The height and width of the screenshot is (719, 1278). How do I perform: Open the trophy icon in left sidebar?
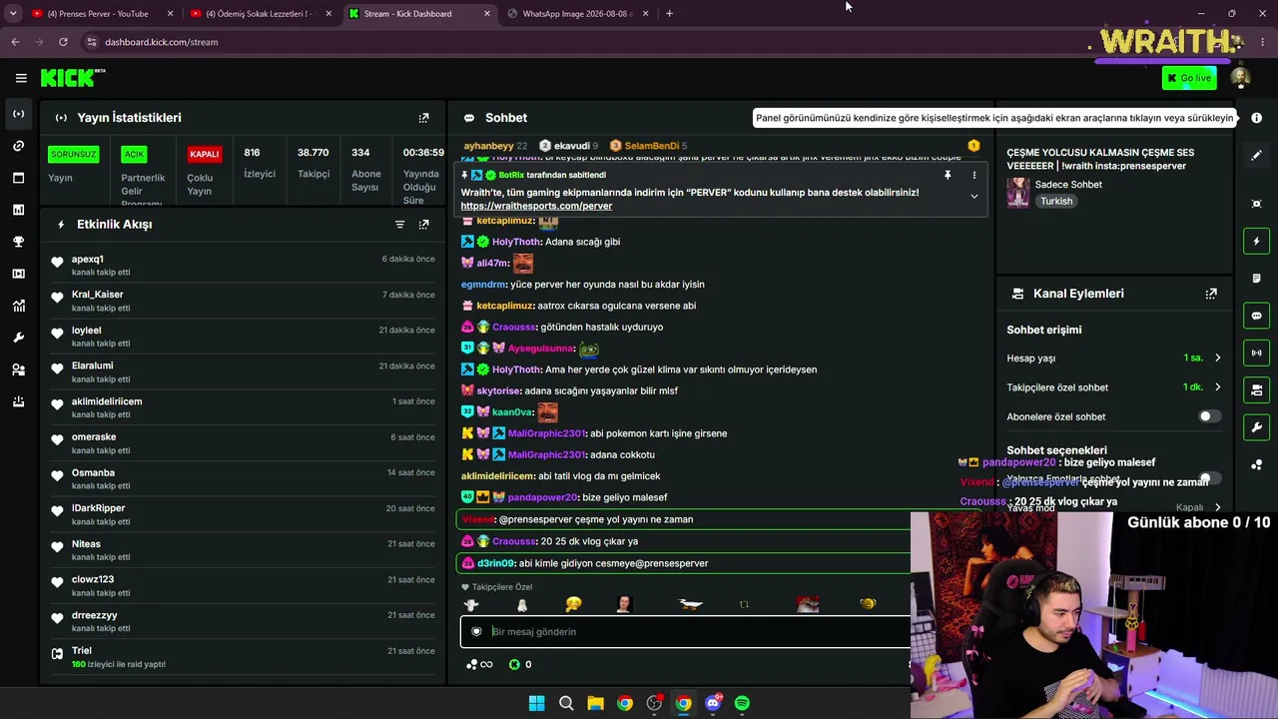19,242
